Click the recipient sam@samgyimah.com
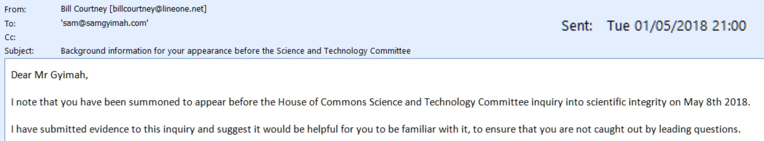 [x=104, y=23]
